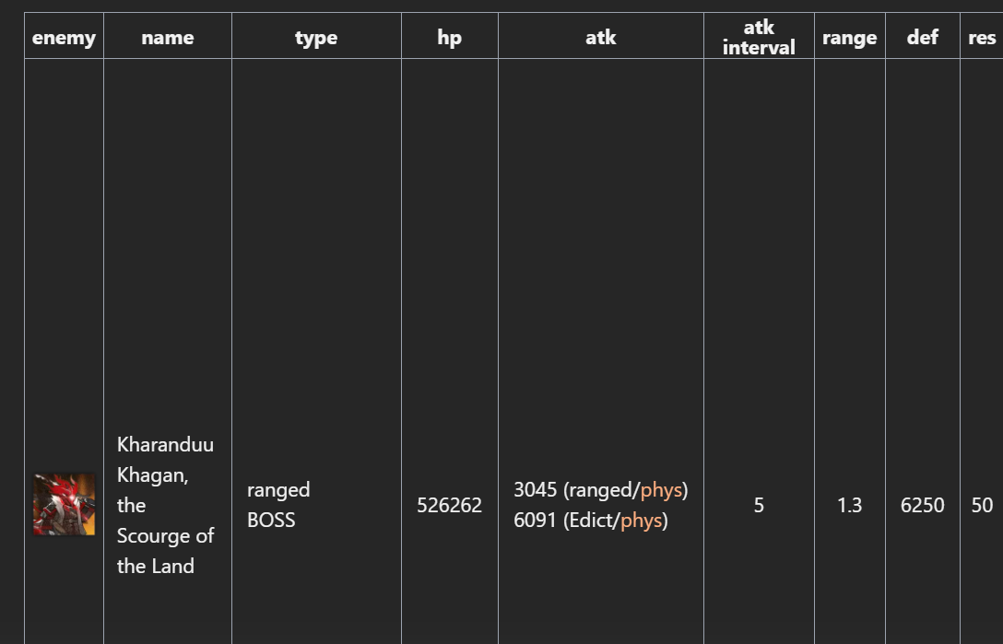This screenshot has width=1003, height=644.
Task: Click the 'range' column header
Action: [x=849, y=38]
